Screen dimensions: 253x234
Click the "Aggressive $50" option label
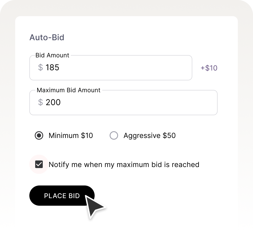[x=150, y=136]
